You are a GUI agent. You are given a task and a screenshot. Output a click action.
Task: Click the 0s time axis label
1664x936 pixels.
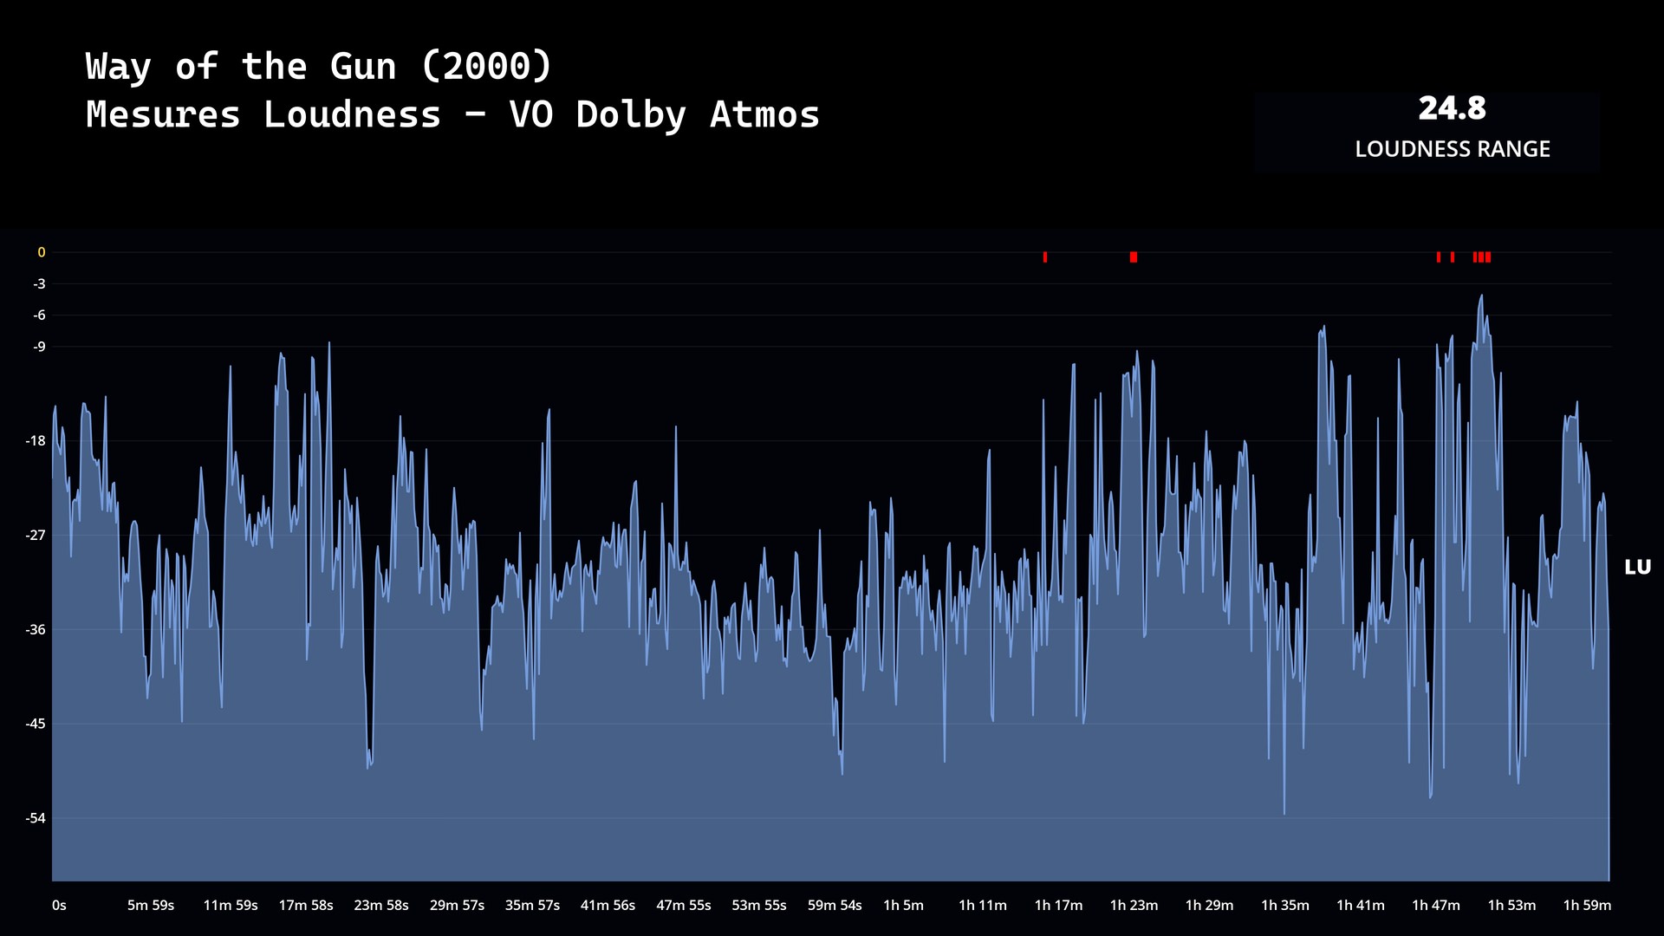coord(59,906)
